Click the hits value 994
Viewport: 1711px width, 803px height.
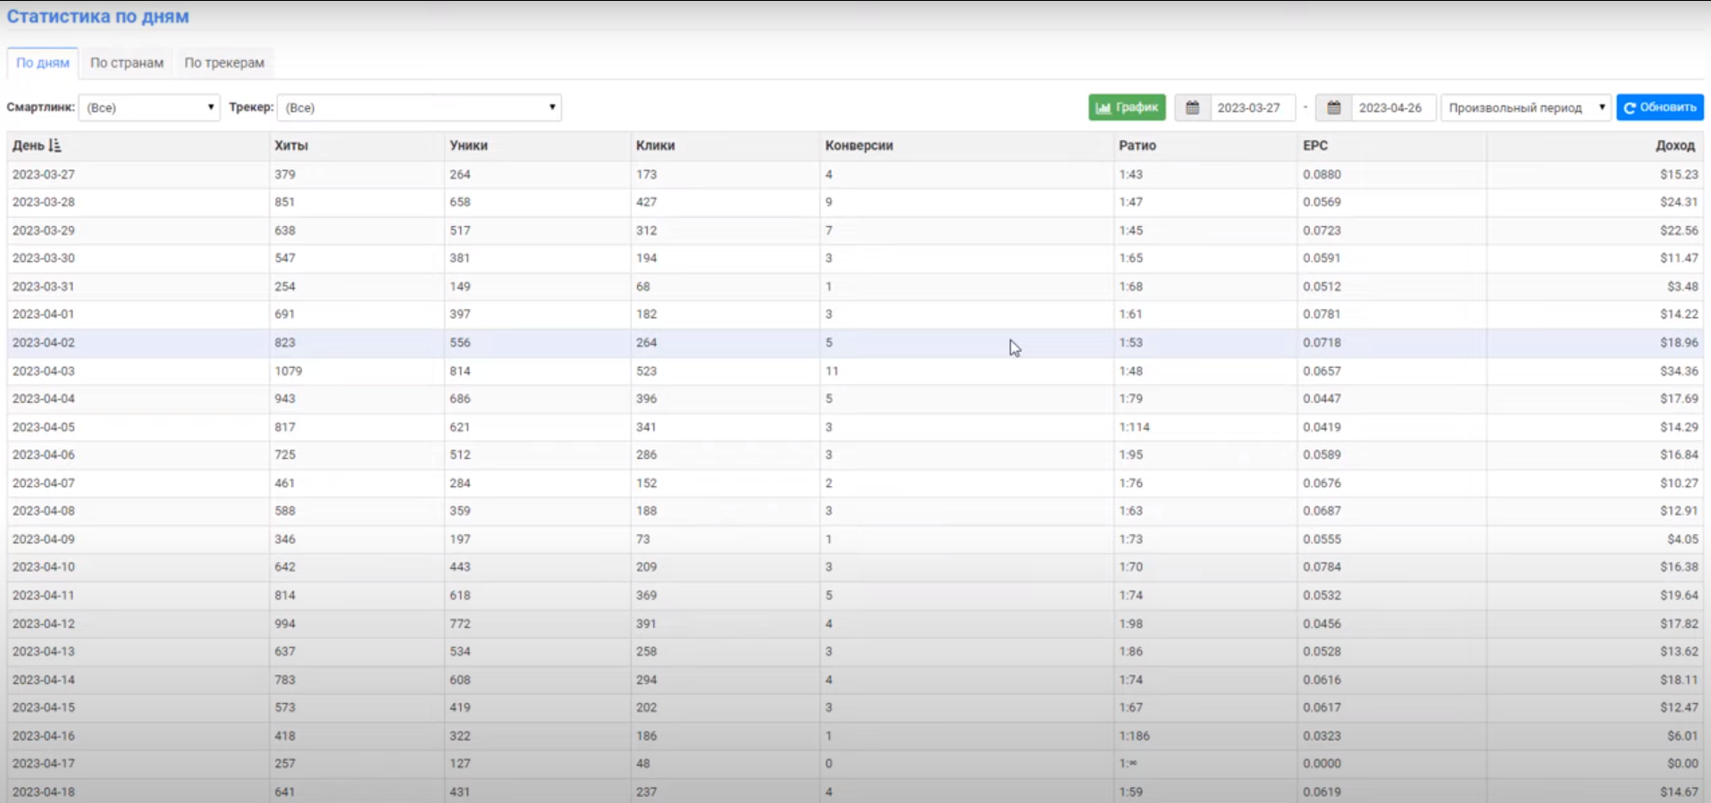coord(285,623)
